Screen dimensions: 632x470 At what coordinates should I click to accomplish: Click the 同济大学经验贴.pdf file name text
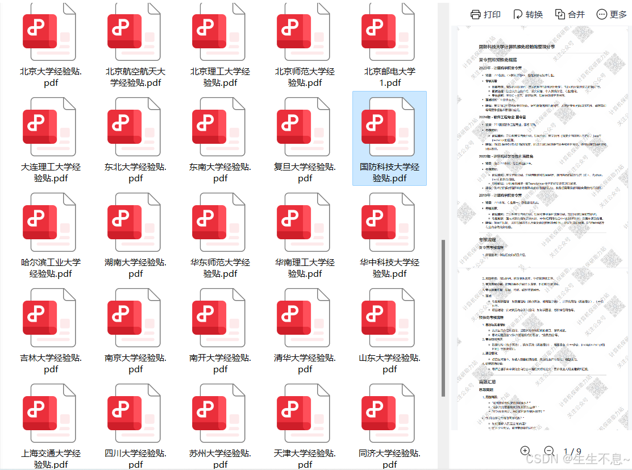(x=389, y=459)
